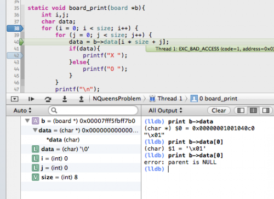Select global variable size = (int) 8
Screen dimensions: 274x199
(x=81, y=177)
